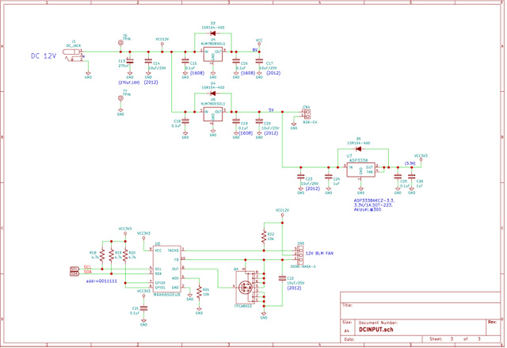Click diode D3 above regulator U4
Viewport: 507px width, 348px height.
tap(212, 33)
